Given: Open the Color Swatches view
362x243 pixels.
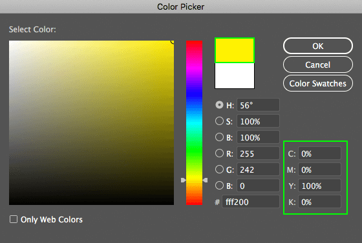Looking at the screenshot, I should [317, 83].
